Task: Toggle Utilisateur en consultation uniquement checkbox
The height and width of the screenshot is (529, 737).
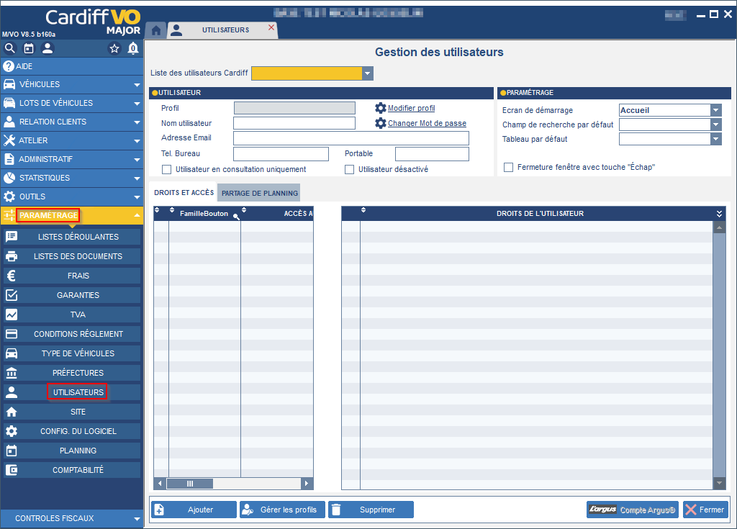Action: (166, 169)
